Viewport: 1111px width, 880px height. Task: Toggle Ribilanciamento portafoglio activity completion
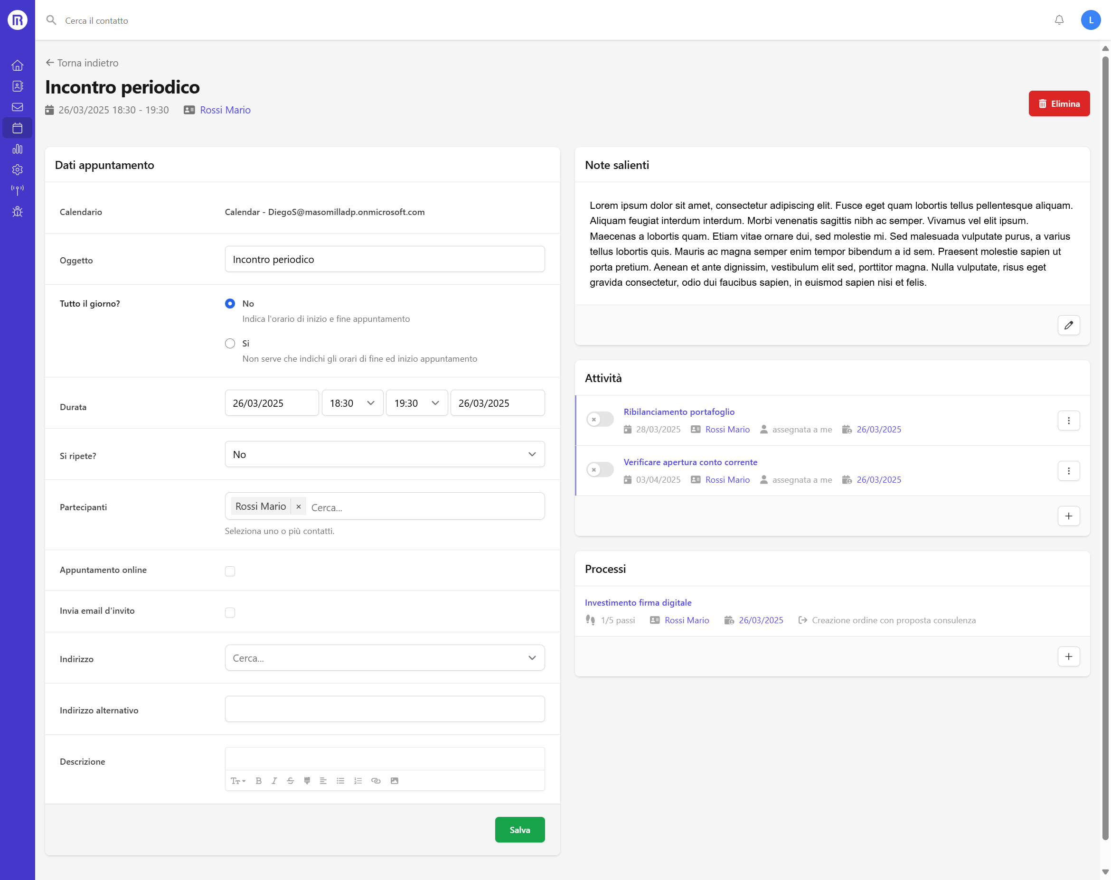coord(600,420)
